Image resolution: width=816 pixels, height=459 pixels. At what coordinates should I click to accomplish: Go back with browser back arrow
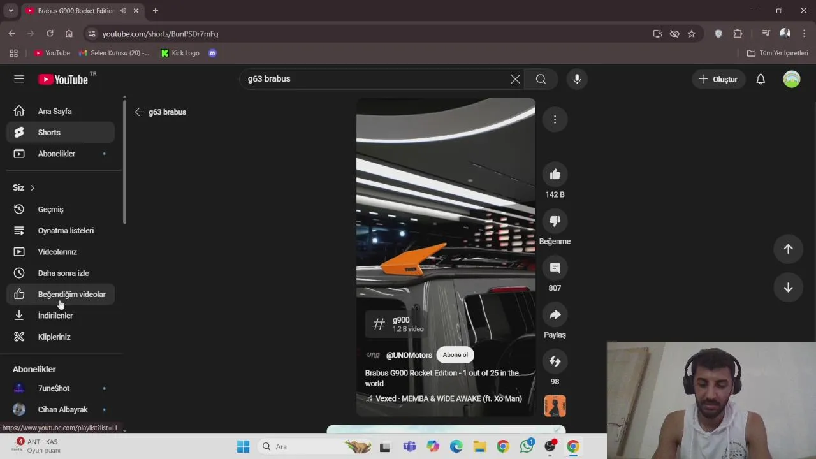click(x=11, y=34)
